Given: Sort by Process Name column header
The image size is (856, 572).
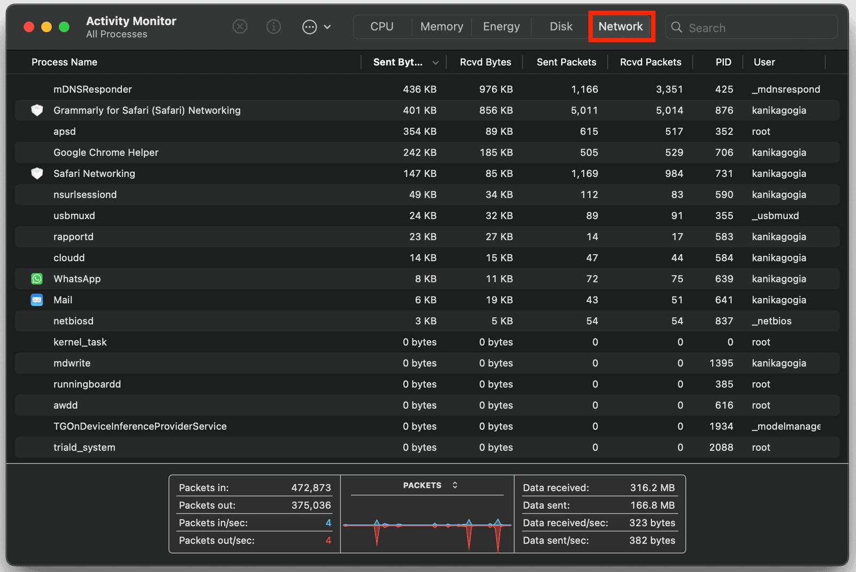Looking at the screenshot, I should (x=64, y=62).
